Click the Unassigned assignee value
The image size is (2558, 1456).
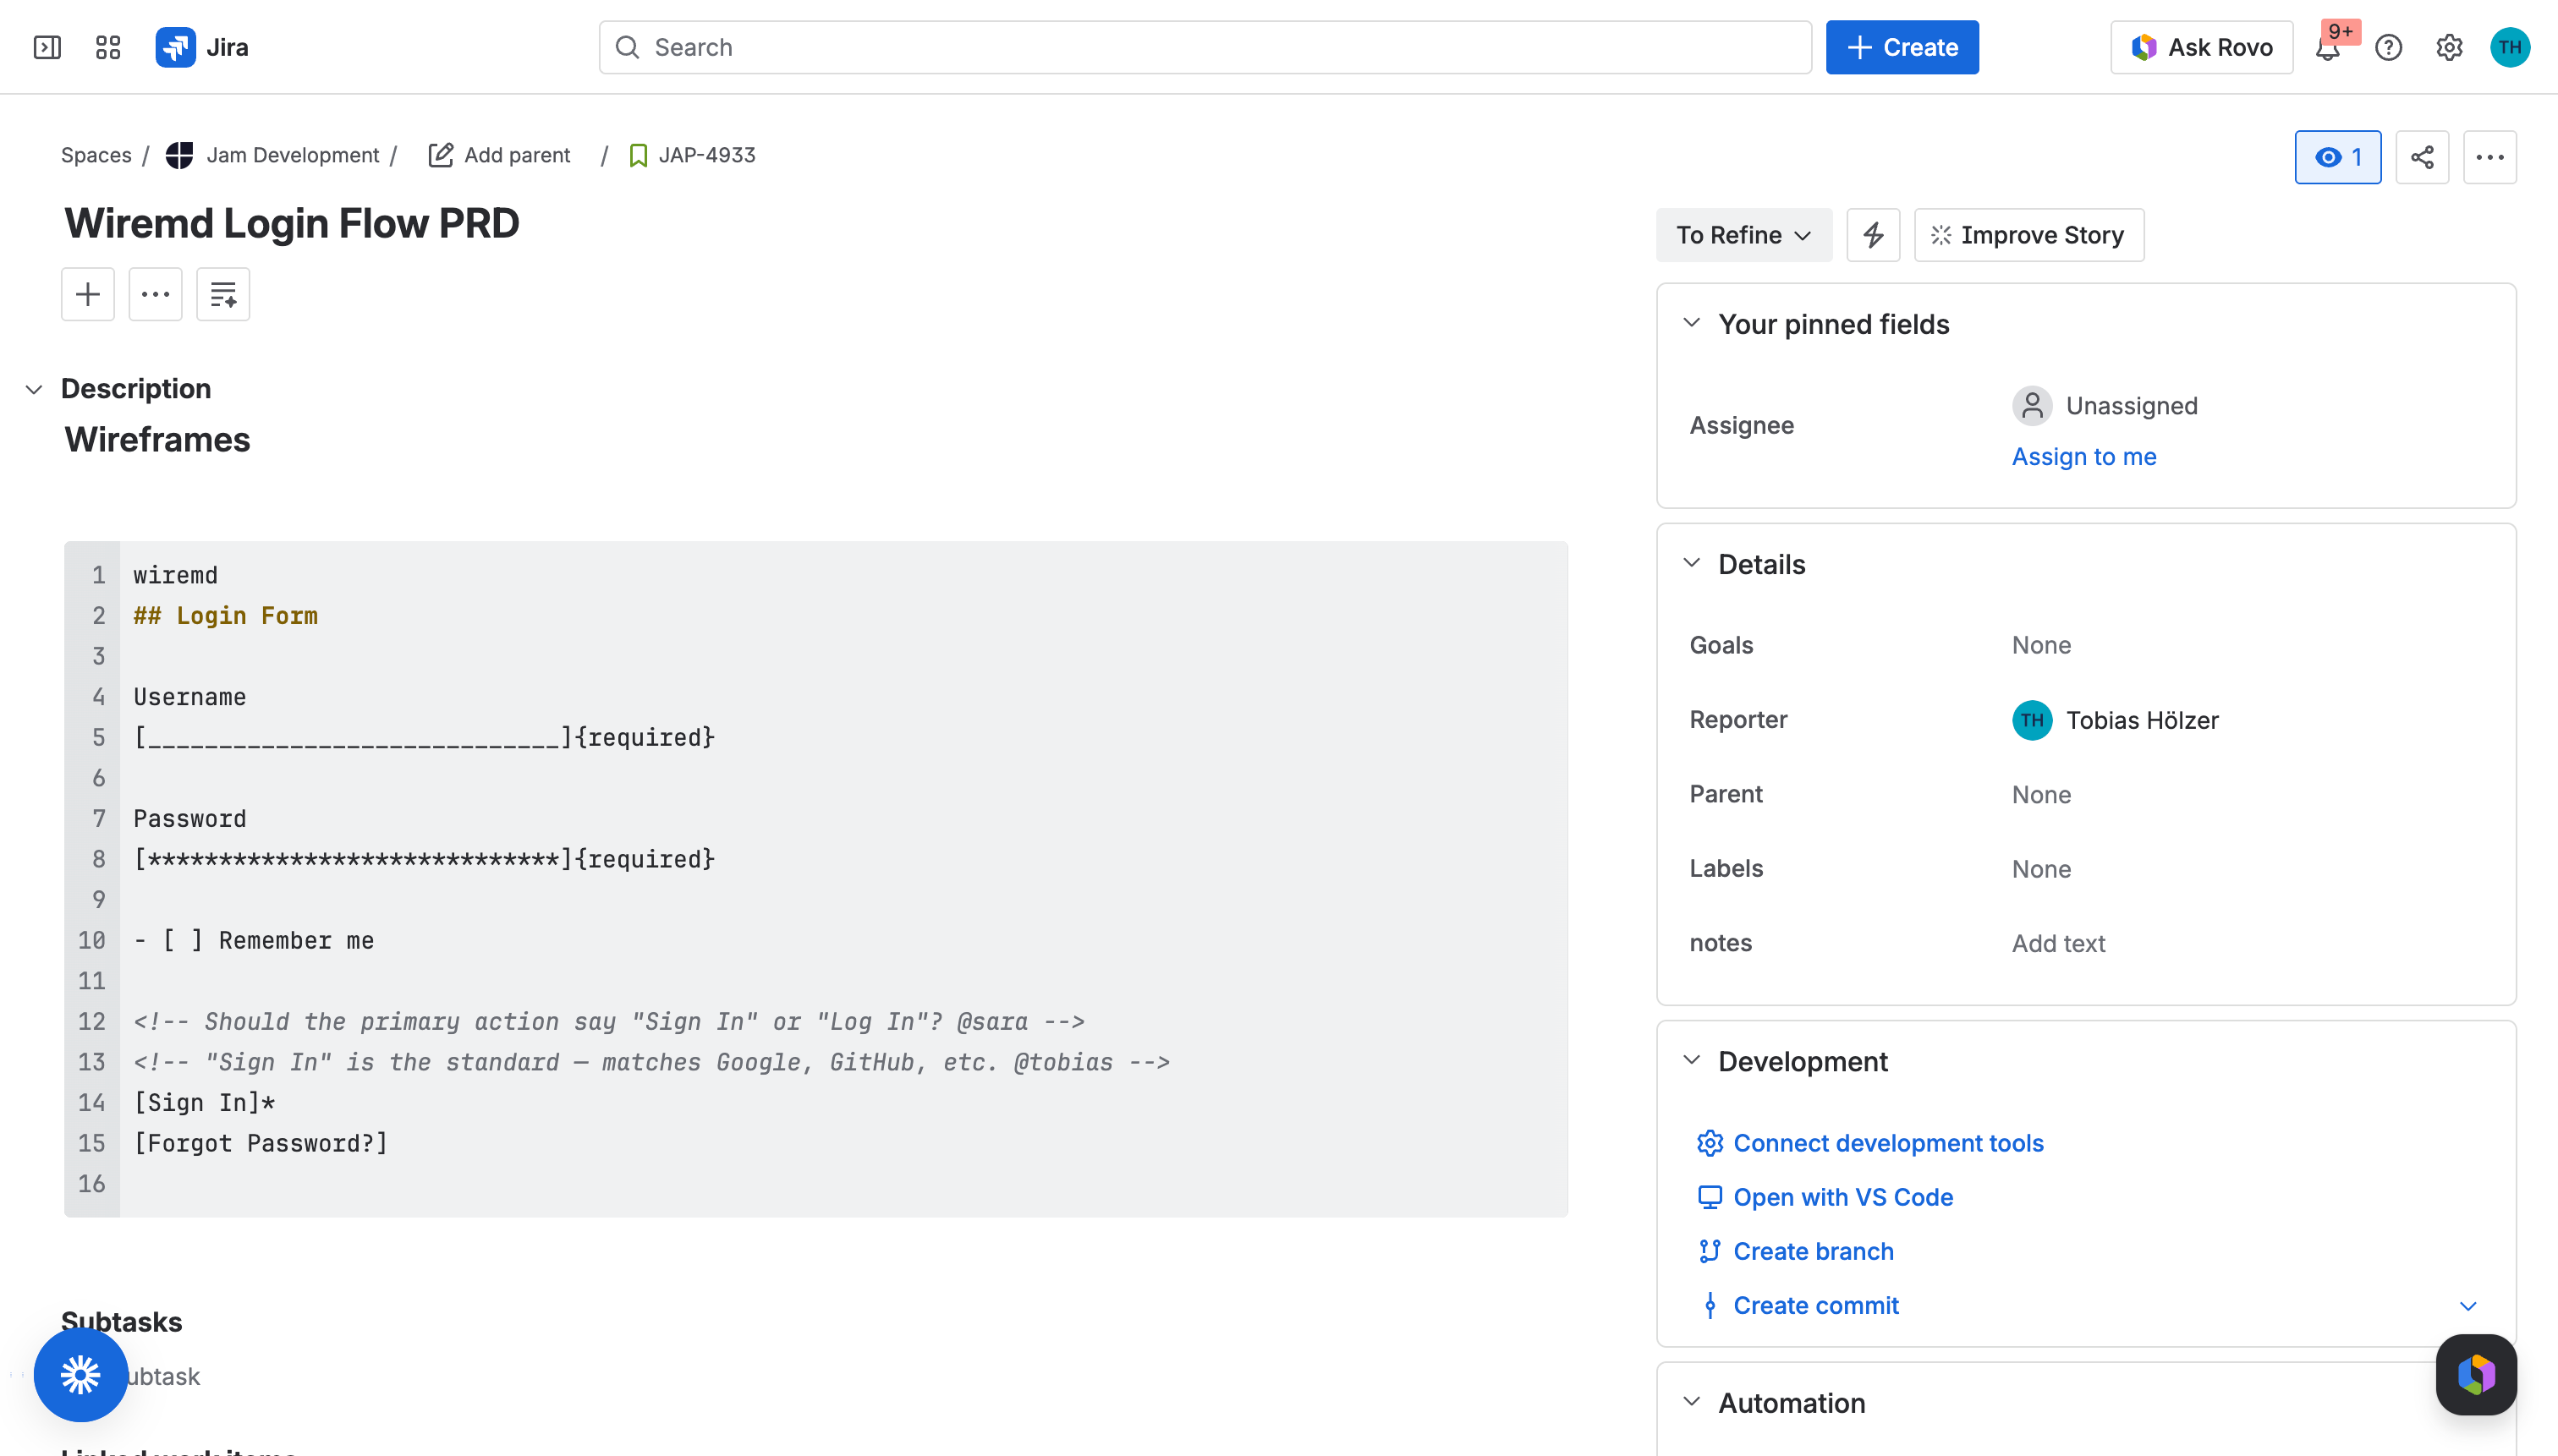[2104, 406]
